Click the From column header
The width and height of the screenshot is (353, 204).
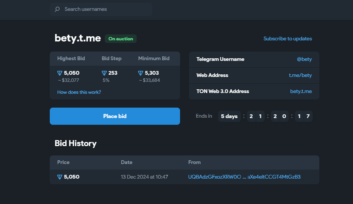(x=194, y=162)
